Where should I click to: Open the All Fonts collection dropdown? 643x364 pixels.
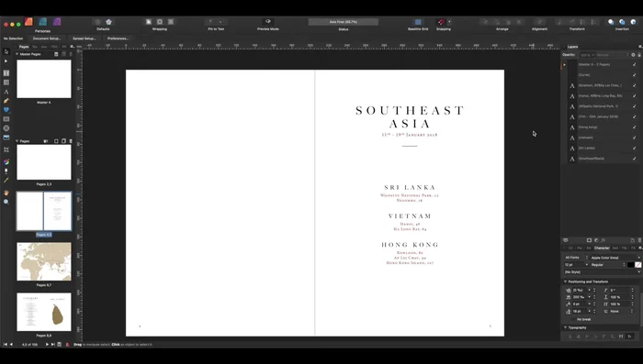tap(576, 258)
